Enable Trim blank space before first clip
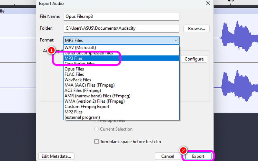 click(96, 142)
